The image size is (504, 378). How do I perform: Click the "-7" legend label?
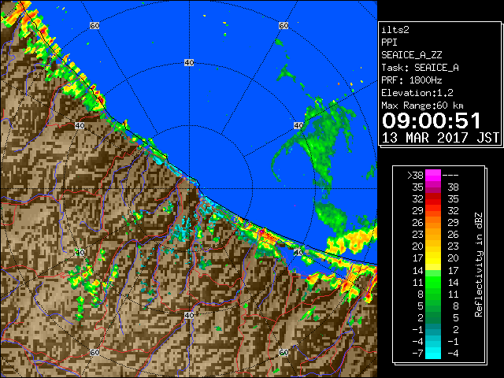[417, 354]
